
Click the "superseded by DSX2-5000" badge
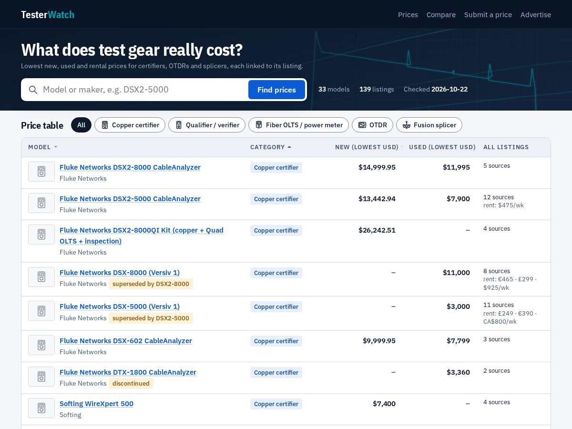[151, 318]
